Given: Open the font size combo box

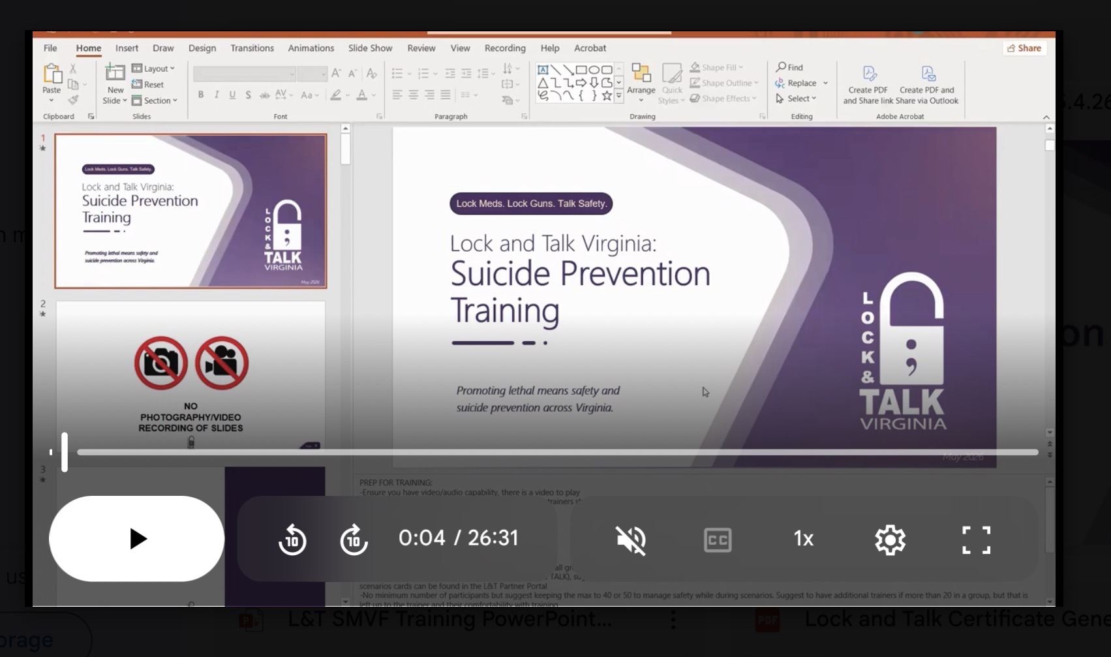Looking at the screenshot, I should [x=312, y=74].
